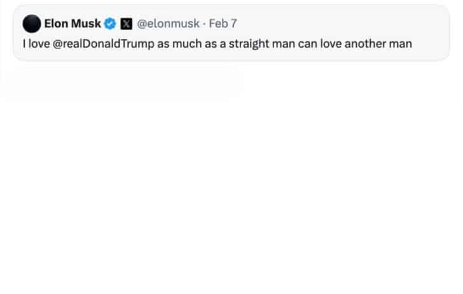The height and width of the screenshot is (294, 463).
Task: Follow the @realDonaldTrump mention
Action: [103, 44]
